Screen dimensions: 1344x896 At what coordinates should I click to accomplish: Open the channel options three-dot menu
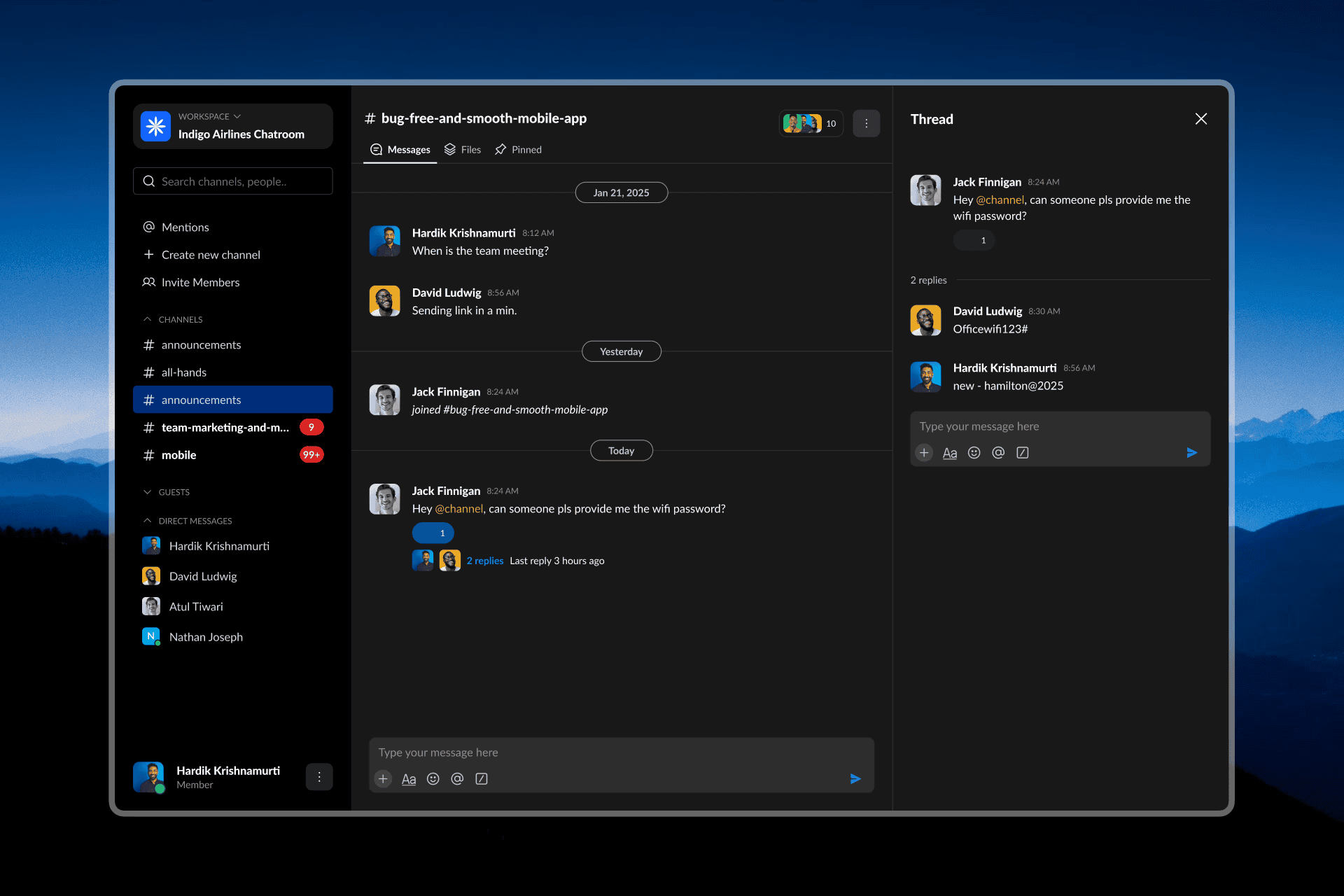[867, 123]
